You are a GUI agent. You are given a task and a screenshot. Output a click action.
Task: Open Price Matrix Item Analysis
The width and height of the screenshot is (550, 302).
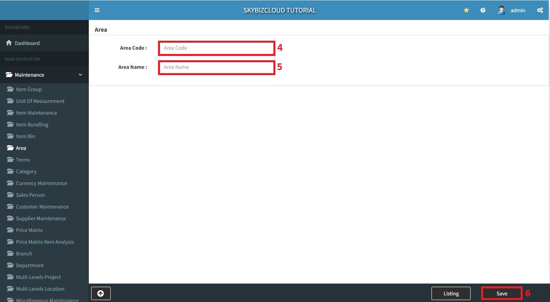coord(45,242)
